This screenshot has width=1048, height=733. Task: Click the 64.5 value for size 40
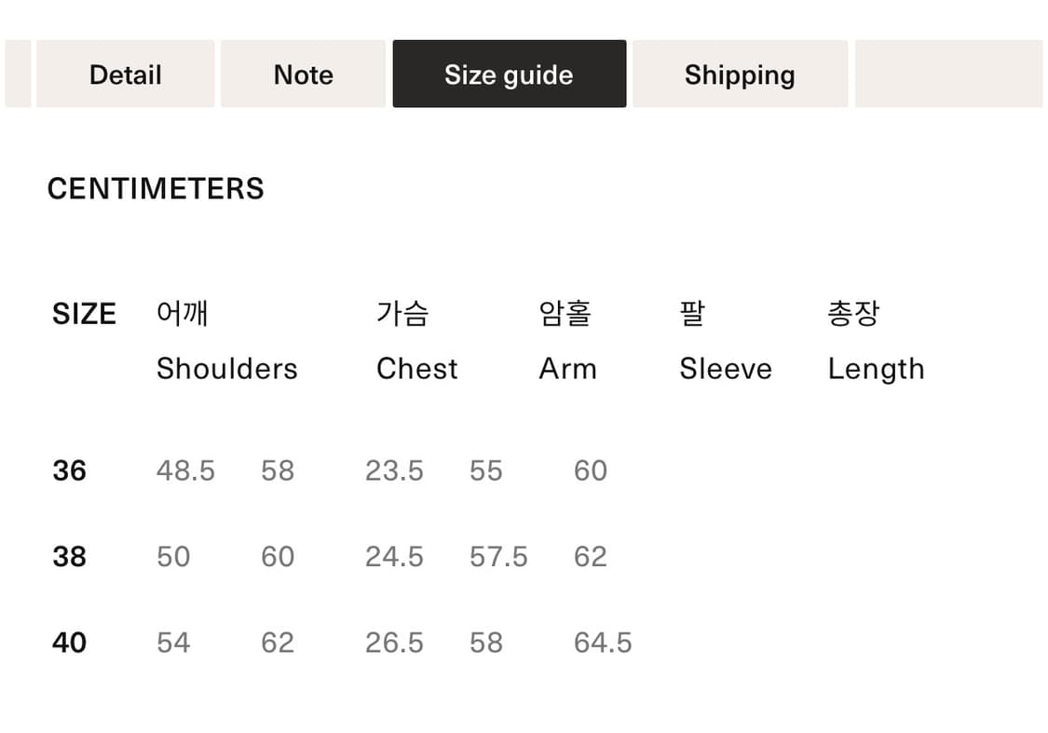click(x=603, y=643)
